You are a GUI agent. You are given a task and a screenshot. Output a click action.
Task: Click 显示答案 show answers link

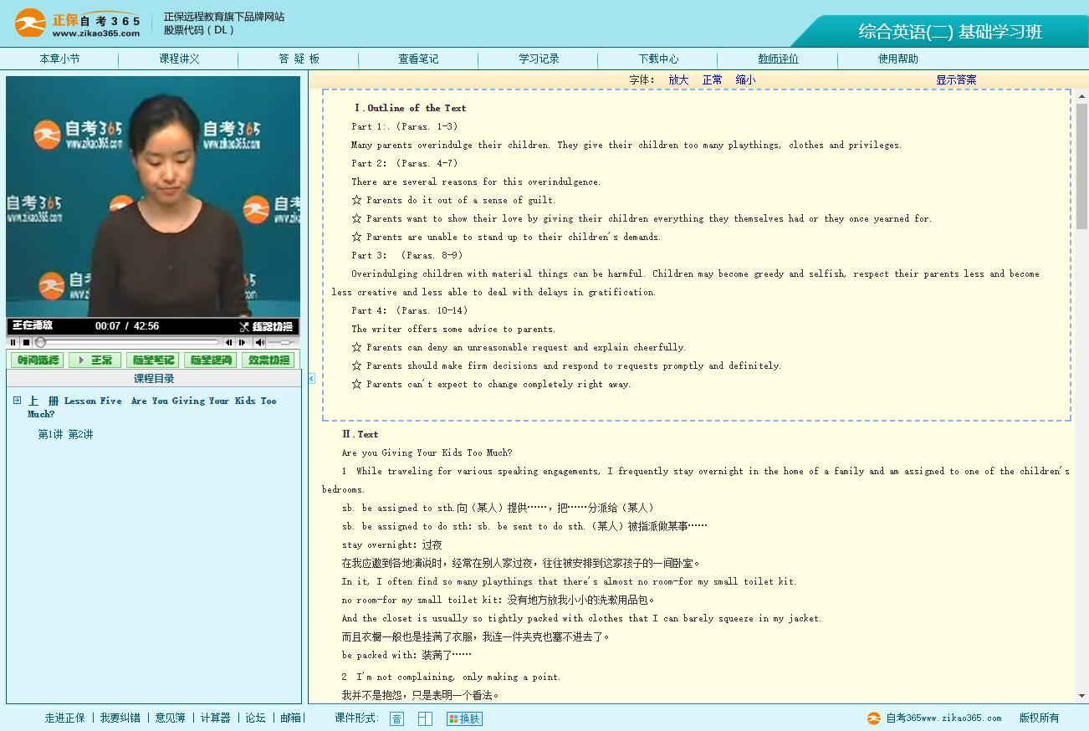click(956, 80)
